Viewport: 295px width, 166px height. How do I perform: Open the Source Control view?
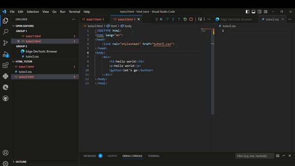coord(6,43)
